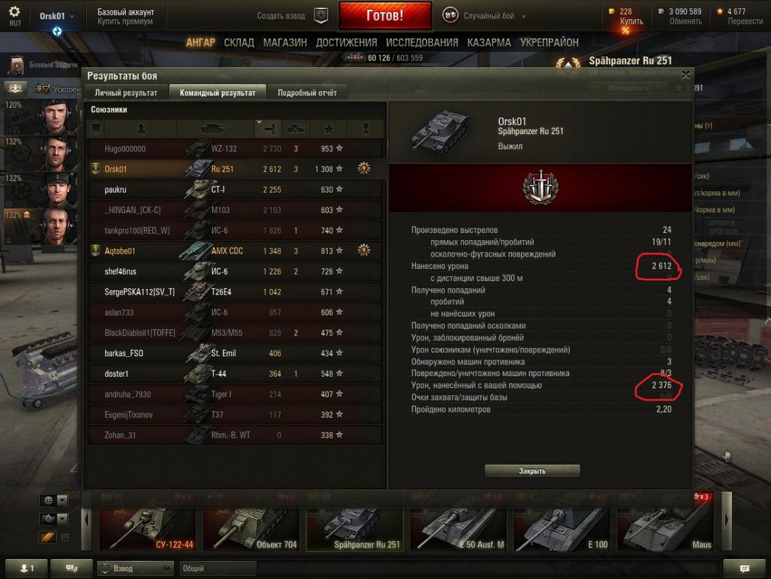Click the red Готов! button

[385, 16]
